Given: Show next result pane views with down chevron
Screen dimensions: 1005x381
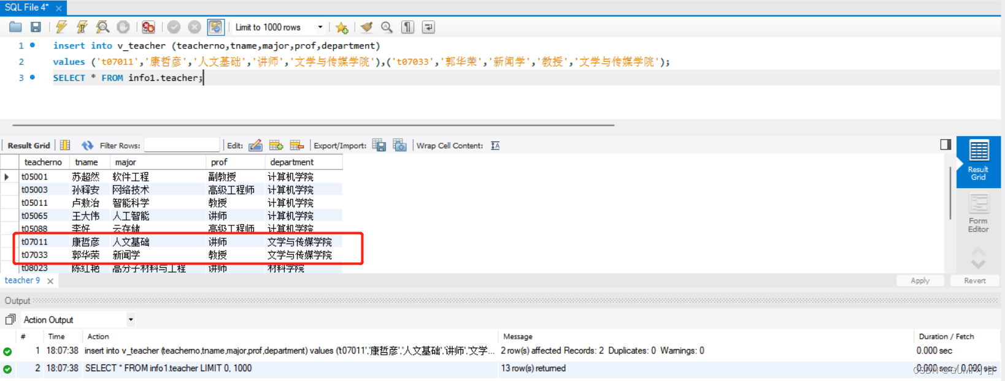Looking at the screenshot, I should pyautogui.click(x=978, y=264).
